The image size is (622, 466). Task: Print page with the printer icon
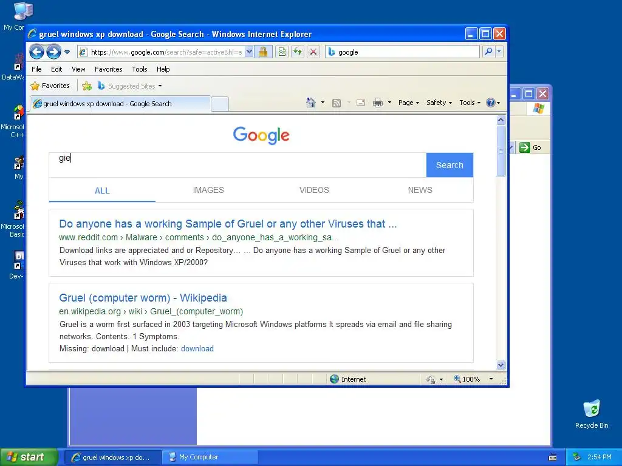(x=378, y=103)
